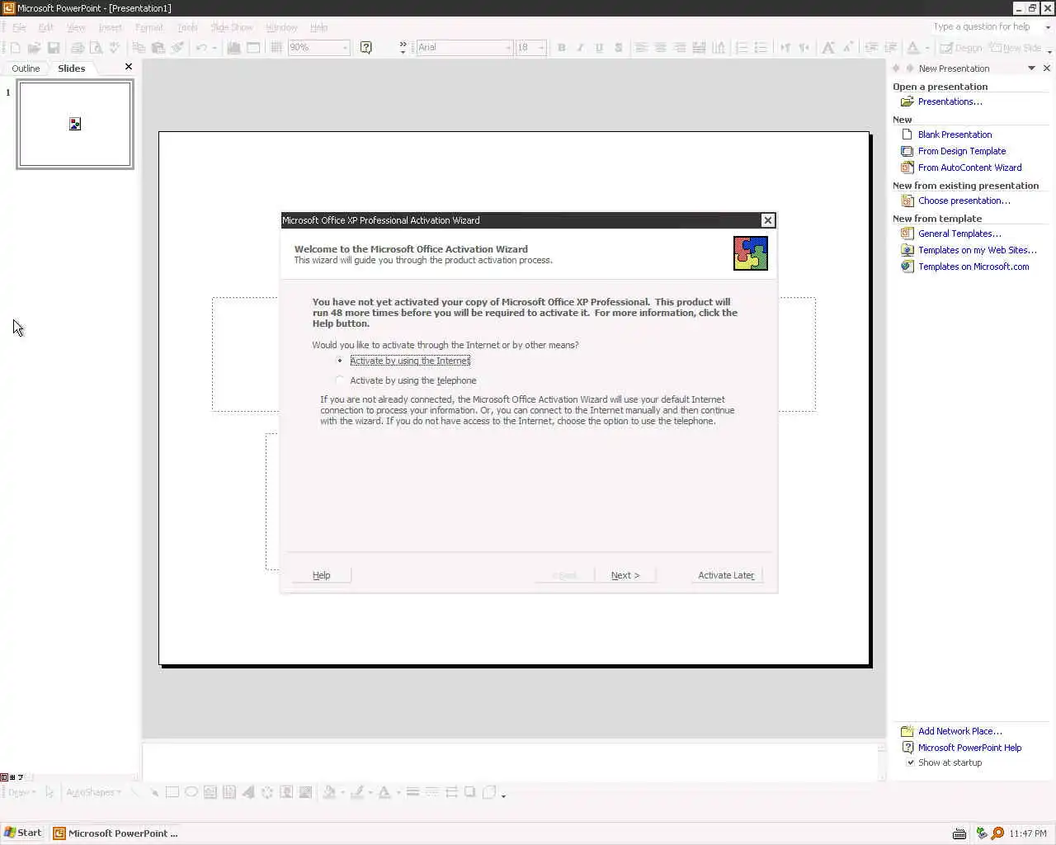
Task: Switch to the Slides tab
Action: (71, 68)
